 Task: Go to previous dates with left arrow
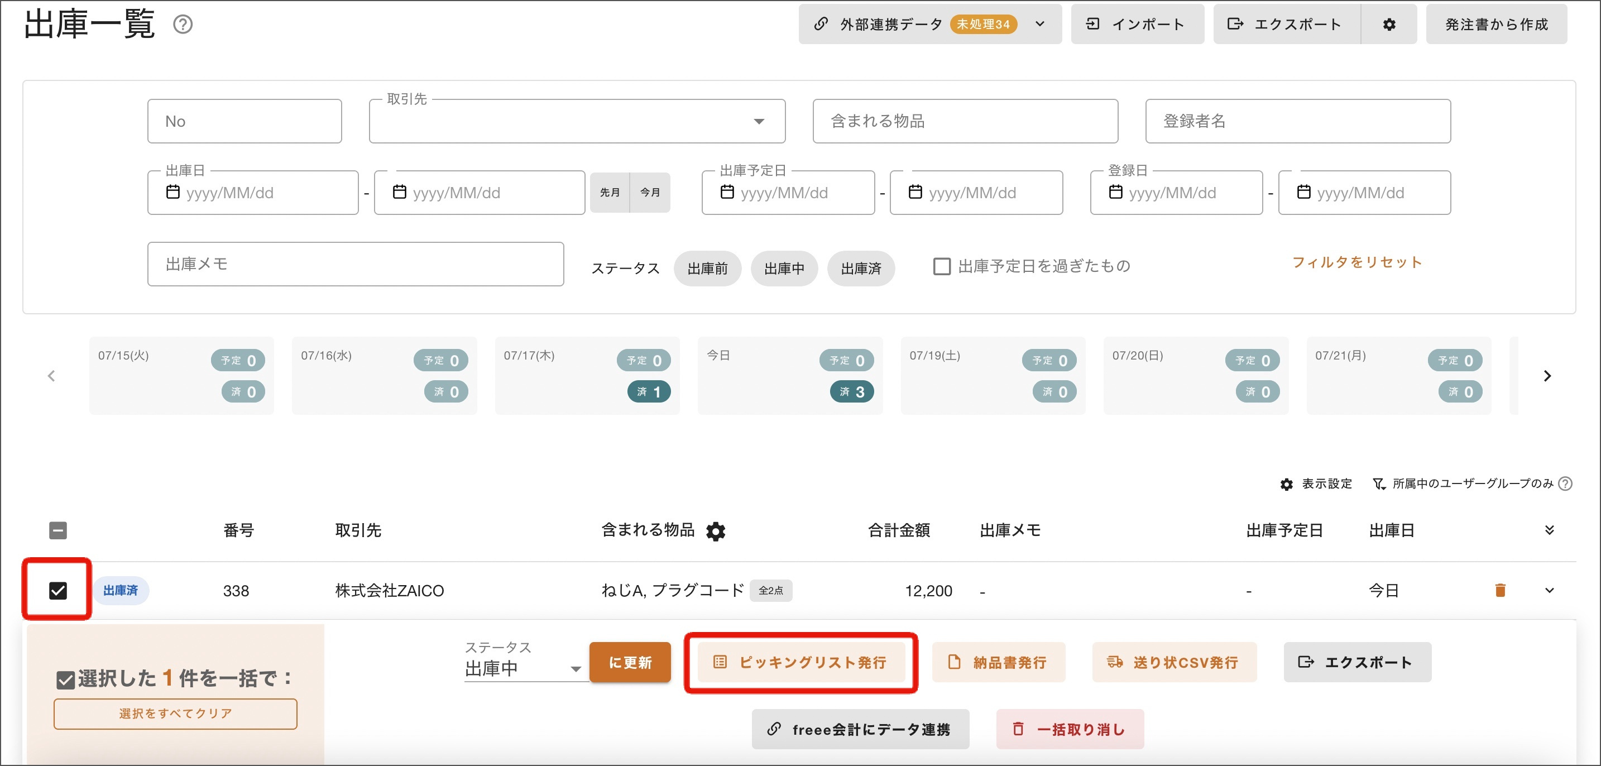click(51, 376)
